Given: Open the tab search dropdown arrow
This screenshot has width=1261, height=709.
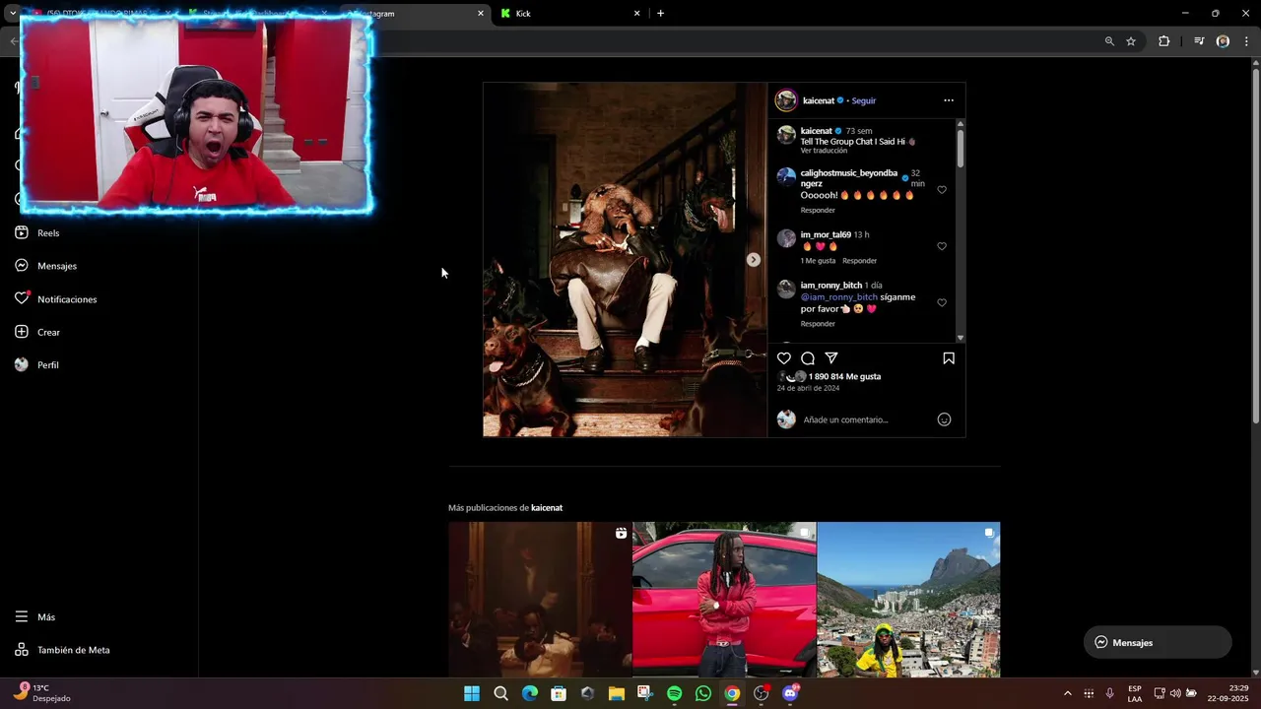Looking at the screenshot, I should tap(13, 14).
